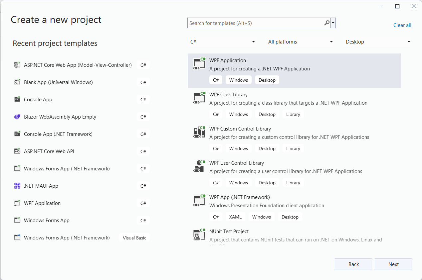Viewport: 422px width, 280px height.
Task: Expand the search history dropdown arrow
Action: (x=333, y=23)
